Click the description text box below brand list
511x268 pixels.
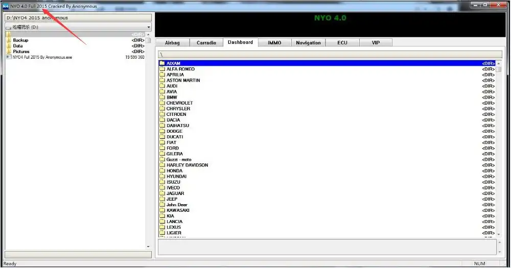(327, 247)
